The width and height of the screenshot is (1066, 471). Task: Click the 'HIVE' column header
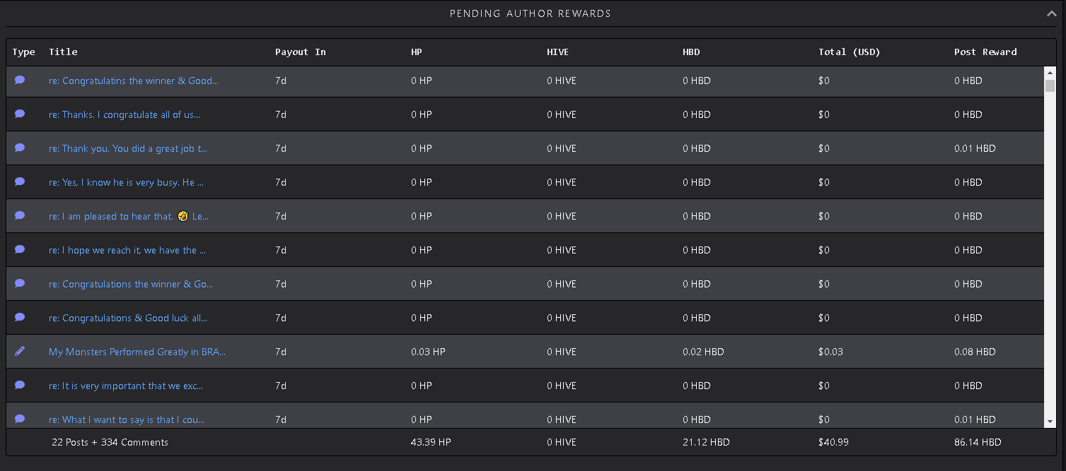tap(557, 52)
